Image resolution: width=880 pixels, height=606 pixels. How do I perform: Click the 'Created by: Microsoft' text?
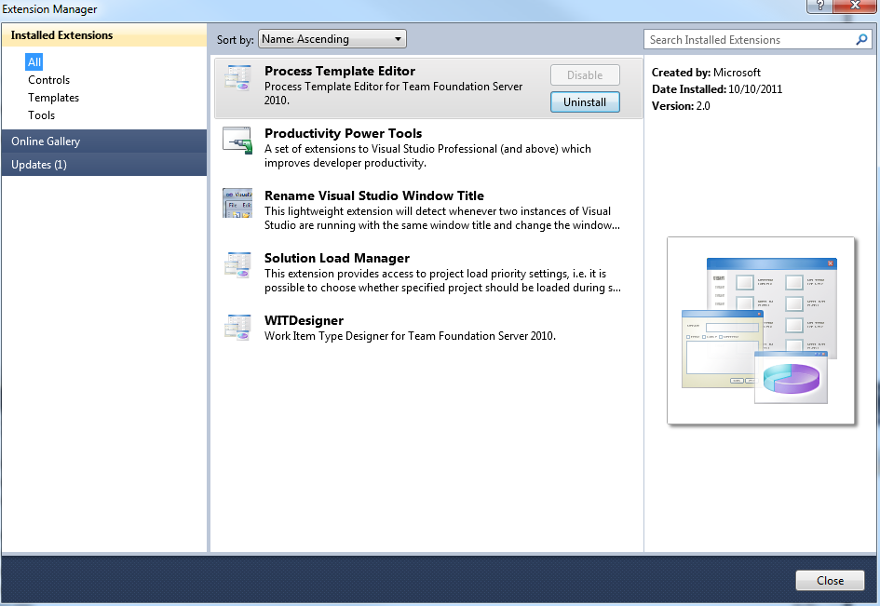pos(706,73)
